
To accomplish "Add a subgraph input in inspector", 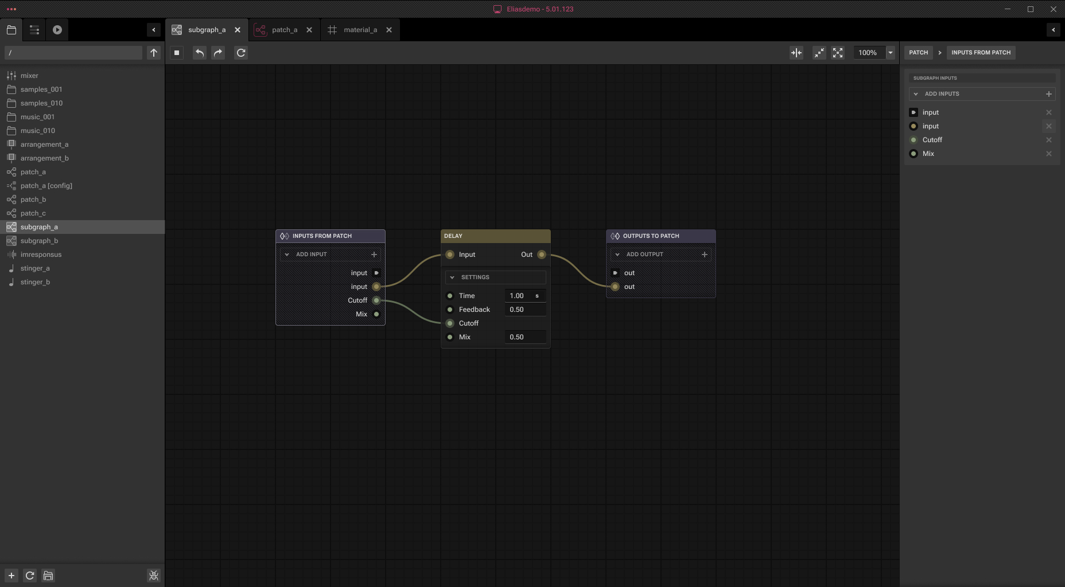I will click(1049, 94).
